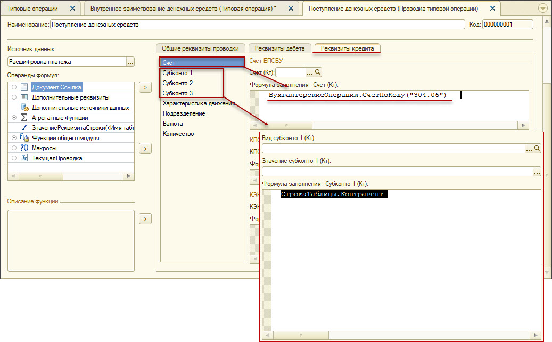Viewport: 552px width, 342px height.
Task: Open the Источник данных selection ellipsis button
Action: 130,62
